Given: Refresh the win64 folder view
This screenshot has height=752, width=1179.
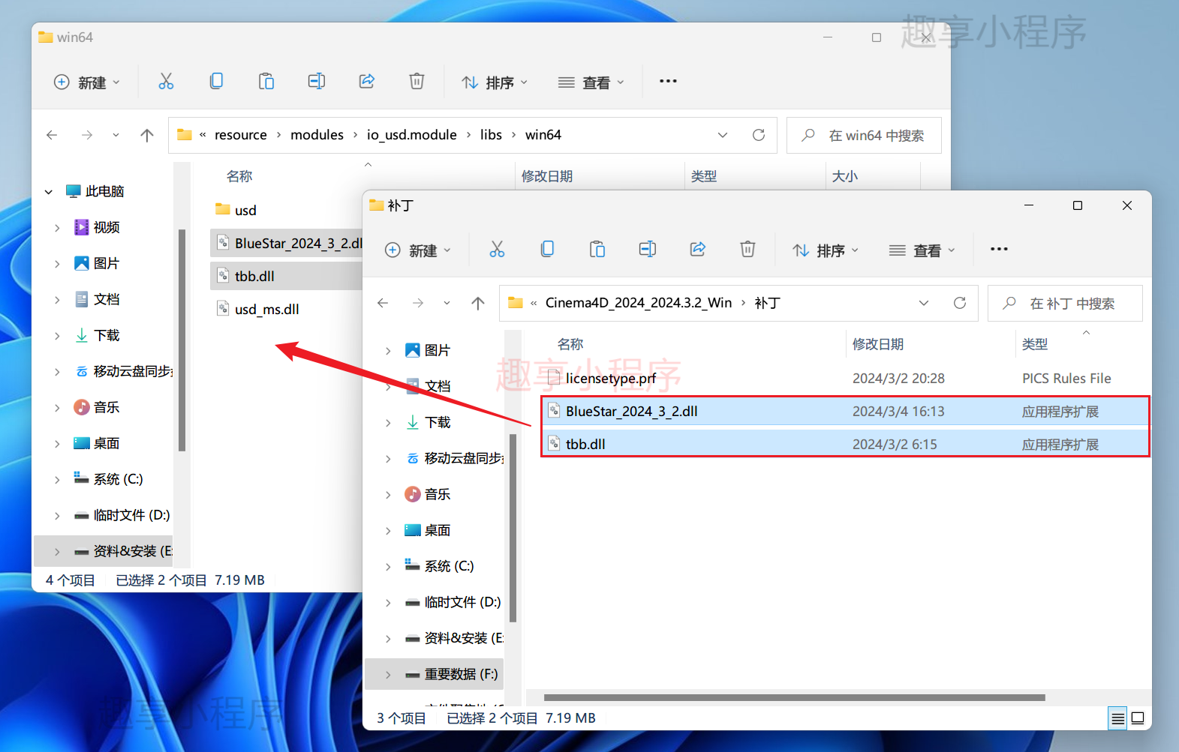Looking at the screenshot, I should [x=759, y=135].
